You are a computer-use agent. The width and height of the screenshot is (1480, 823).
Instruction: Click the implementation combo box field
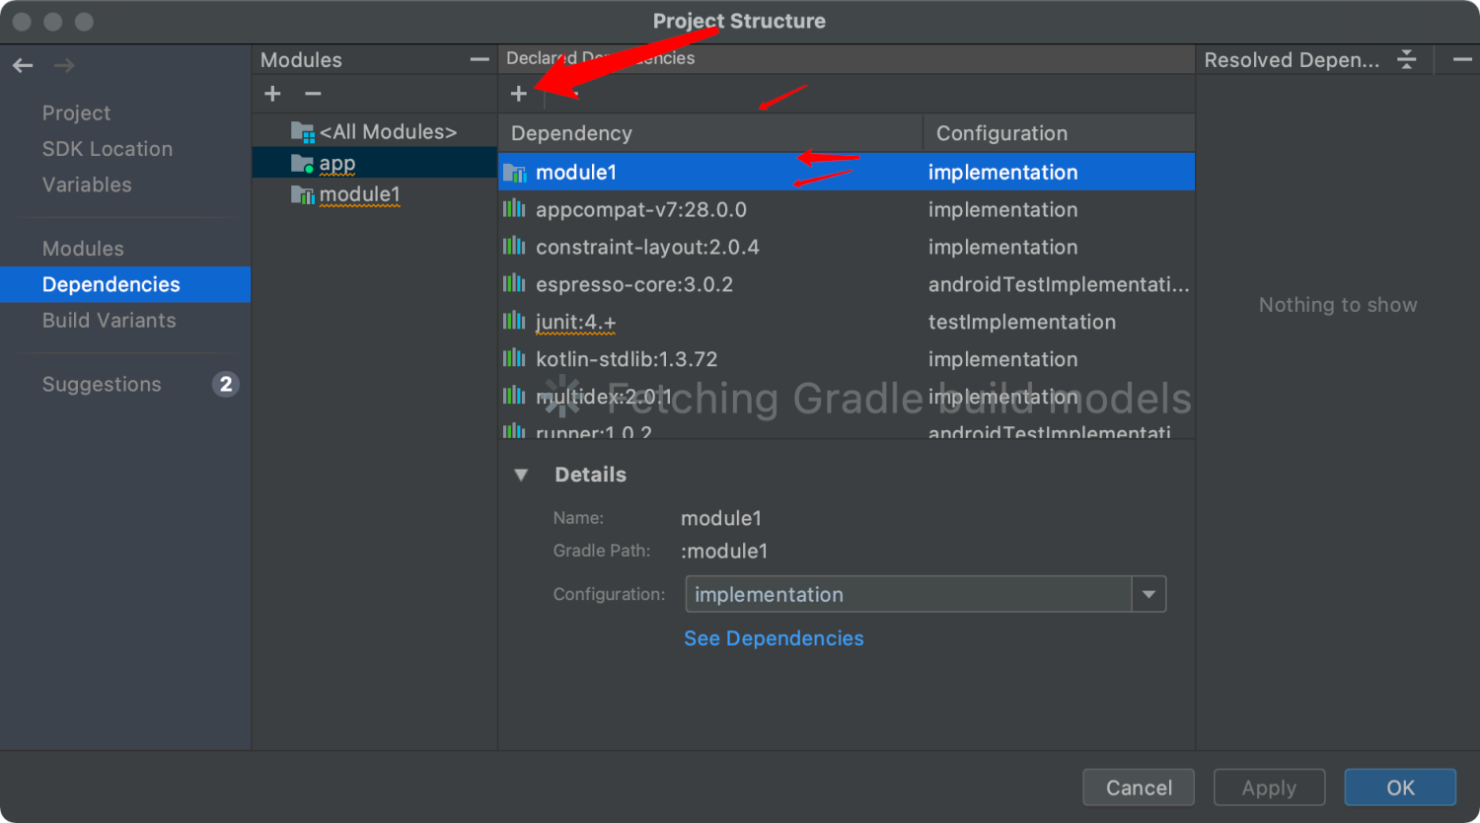925,594
